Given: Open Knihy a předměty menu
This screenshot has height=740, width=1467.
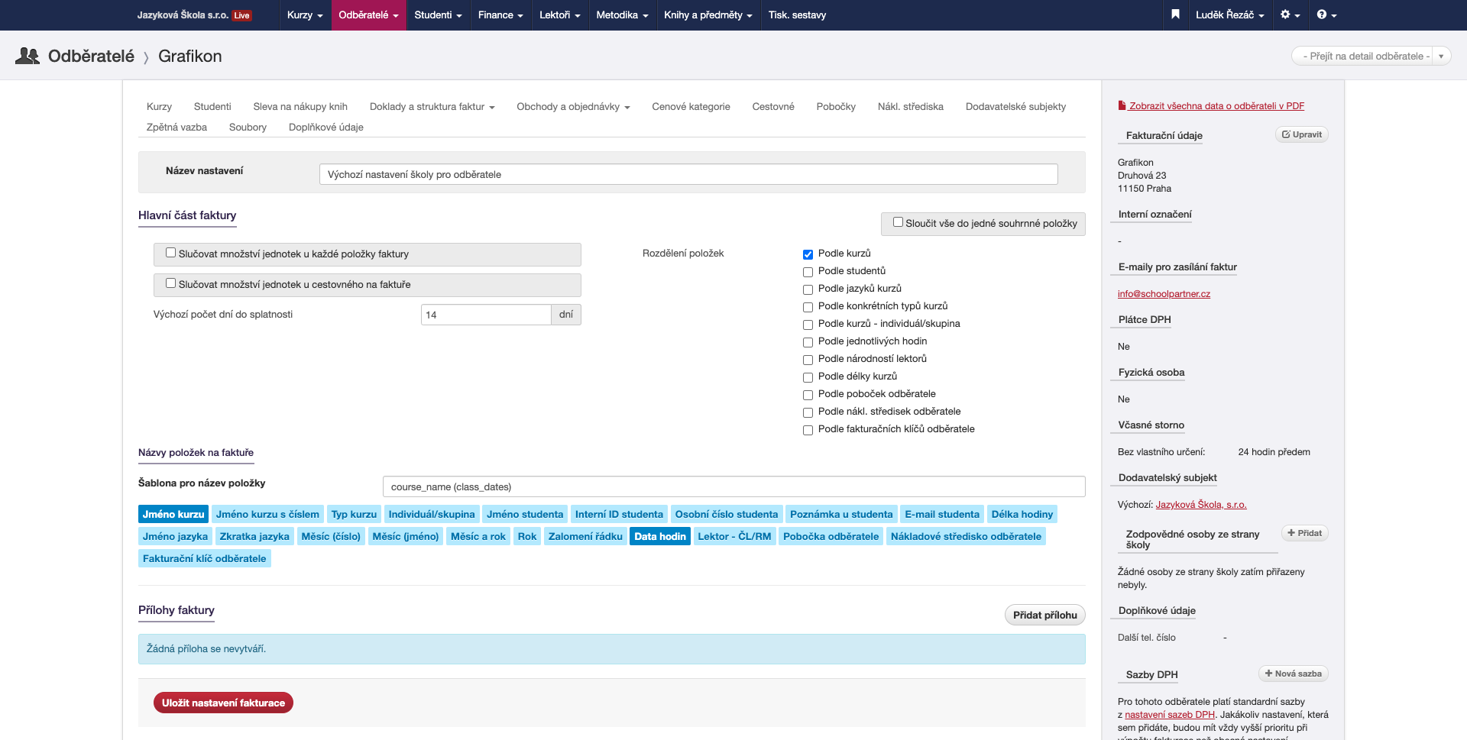Looking at the screenshot, I should click(x=708, y=15).
